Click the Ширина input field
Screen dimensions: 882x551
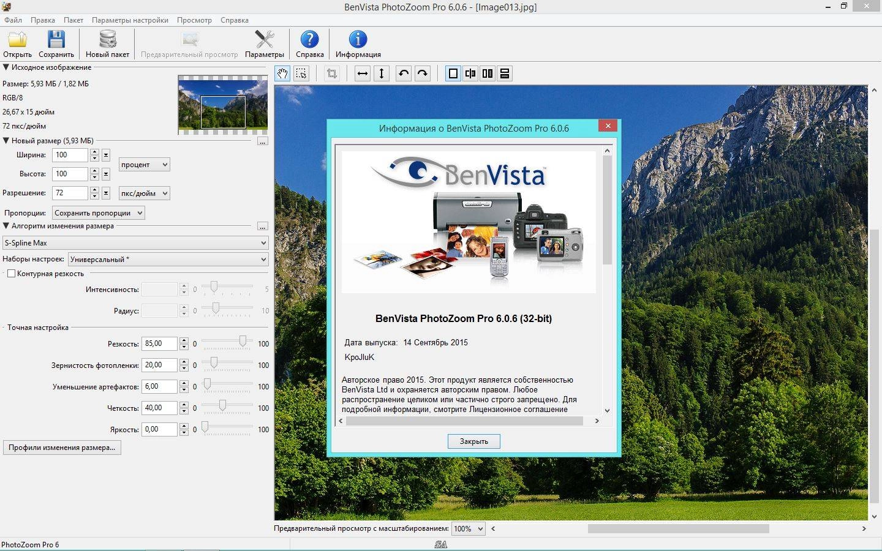tap(70, 155)
